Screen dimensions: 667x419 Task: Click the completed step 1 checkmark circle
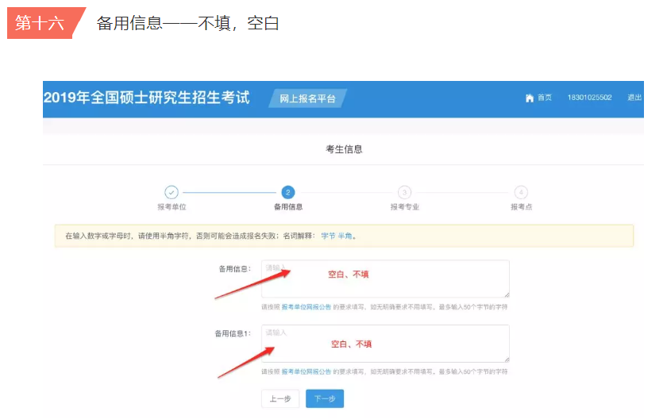click(x=171, y=192)
